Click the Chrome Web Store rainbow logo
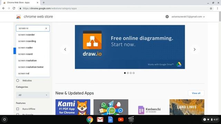Viewport: 221px width, 124px height. coord(19,17)
